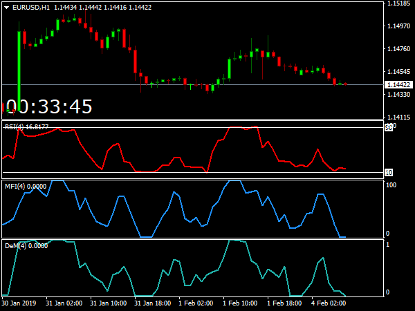Click the 30 Jan 2019 time axis label
The height and width of the screenshot is (311, 415).
tap(19, 303)
